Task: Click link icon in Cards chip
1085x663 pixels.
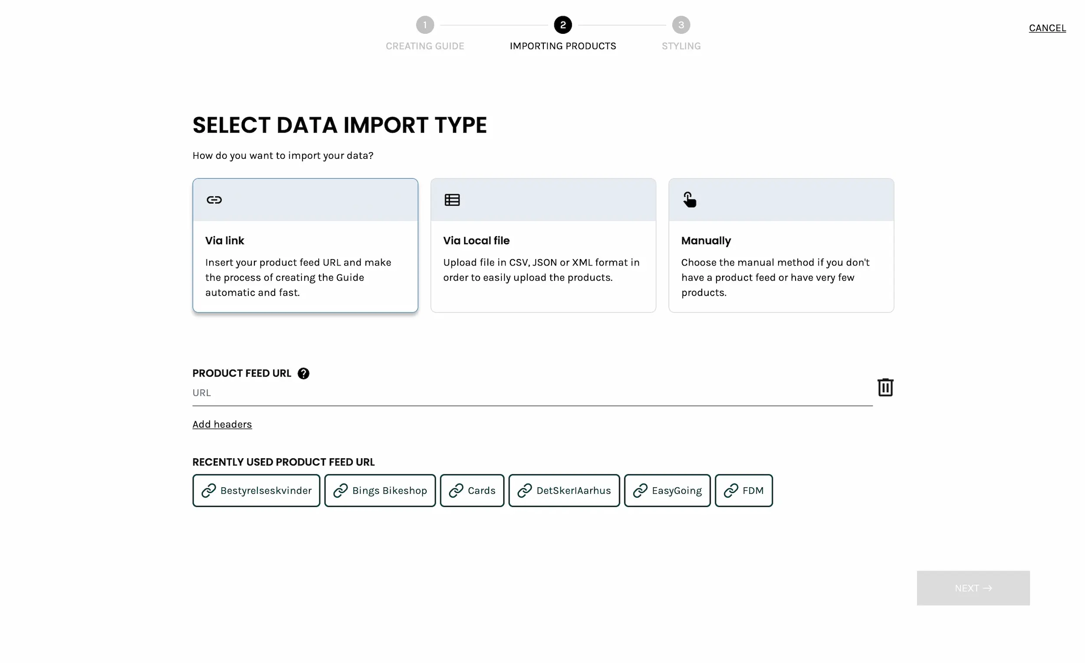Action: click(456, 490)
